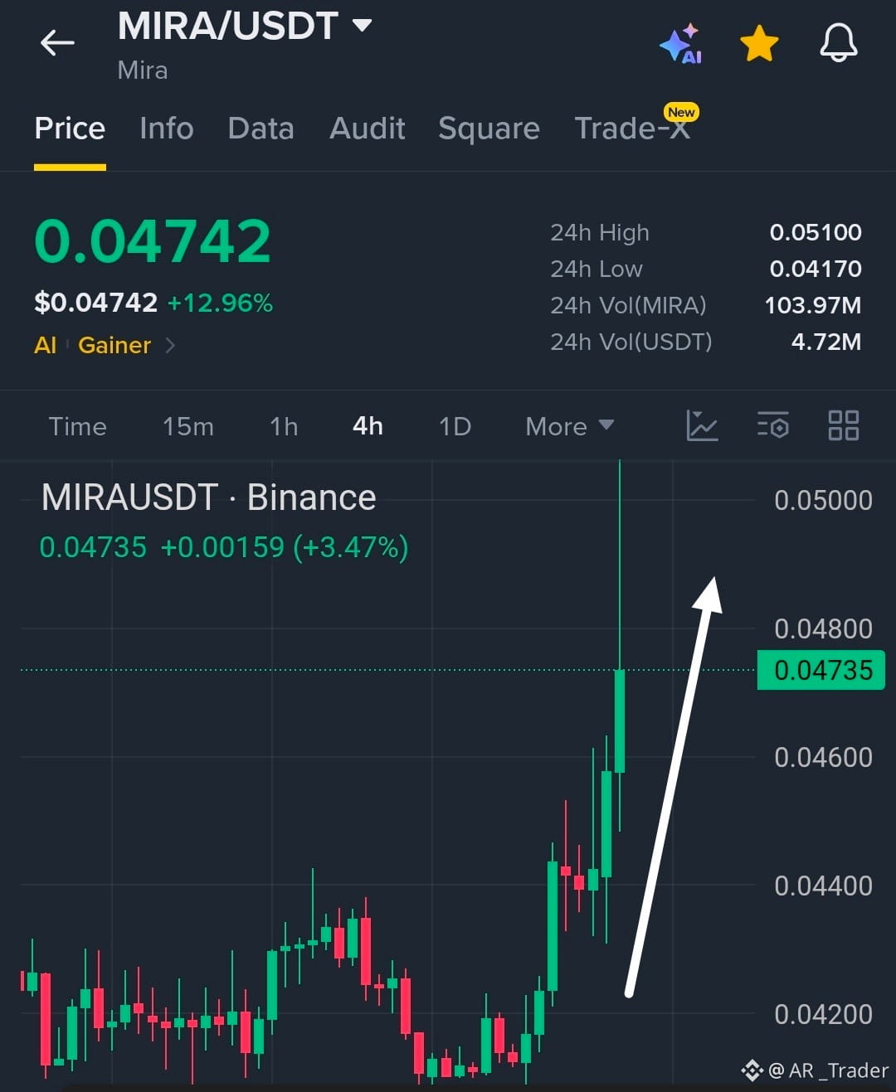Click the +0.00159 (+3.47%) chart change

tap(284, 547)
